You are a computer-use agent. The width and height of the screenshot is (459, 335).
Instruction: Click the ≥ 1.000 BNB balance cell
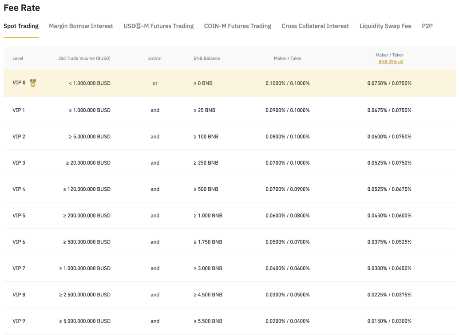click(208, 216)
